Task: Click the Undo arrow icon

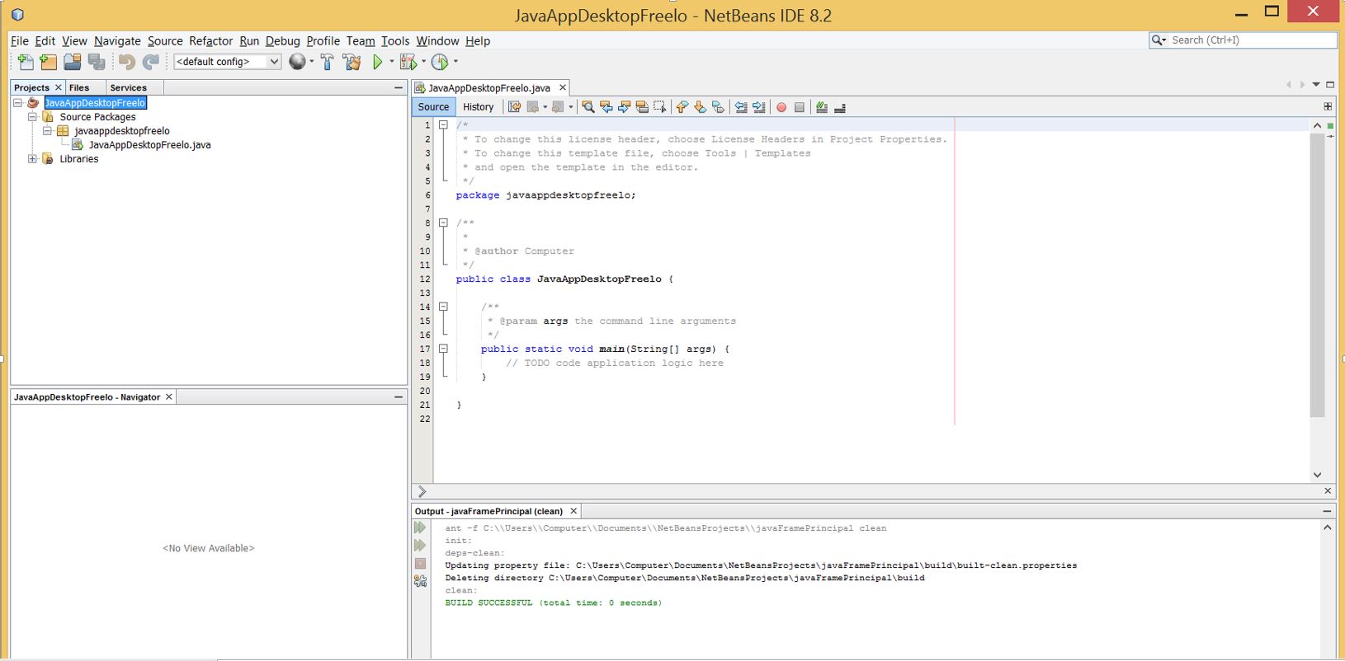Action: [126, 62]
